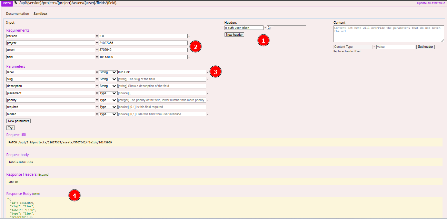Click the 'field' requirement name field
447x219 pixels.
[51, 57]
